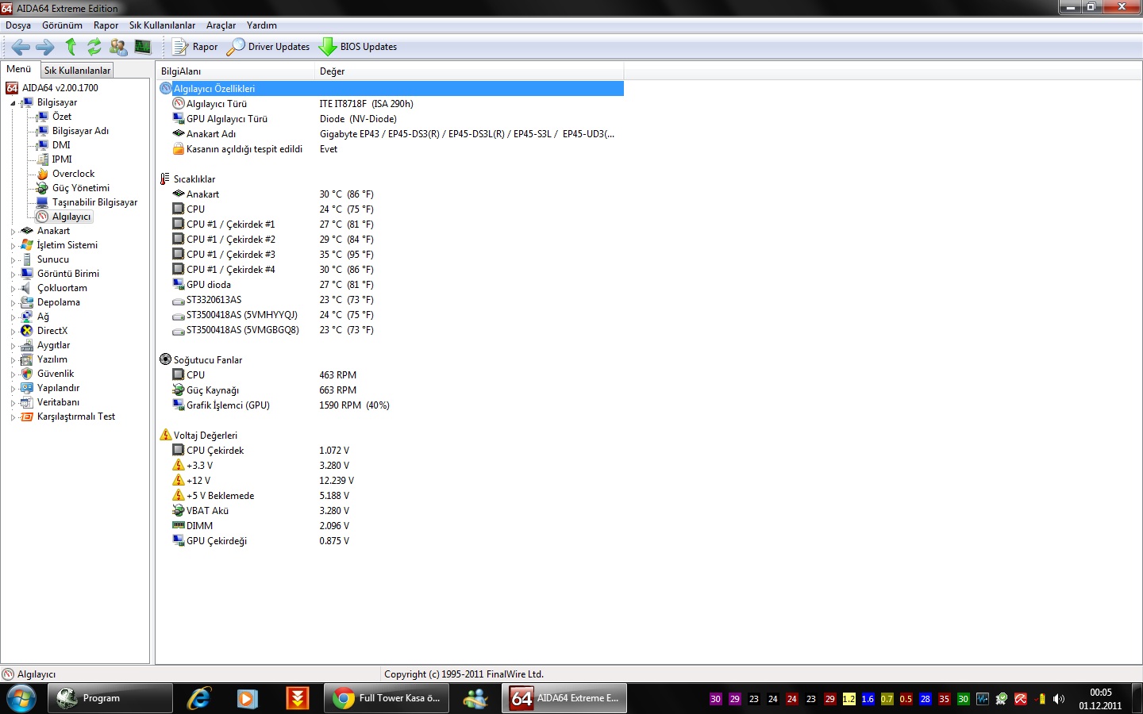Select IPMI in the tree

click(62, 159)
